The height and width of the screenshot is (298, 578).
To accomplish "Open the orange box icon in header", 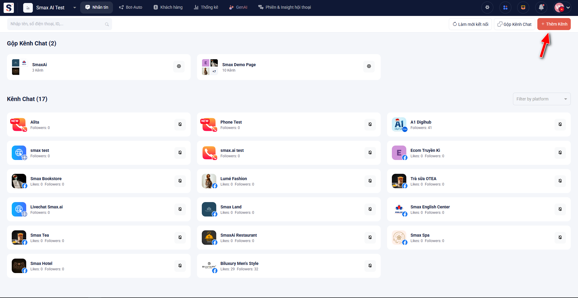I will [x=523, y=8].
